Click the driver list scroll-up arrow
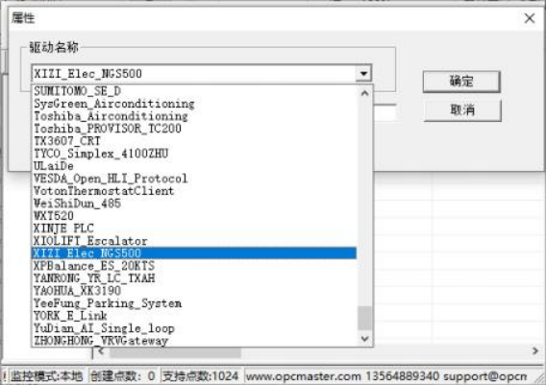The image size is (546, 385). tap(364, 93)
